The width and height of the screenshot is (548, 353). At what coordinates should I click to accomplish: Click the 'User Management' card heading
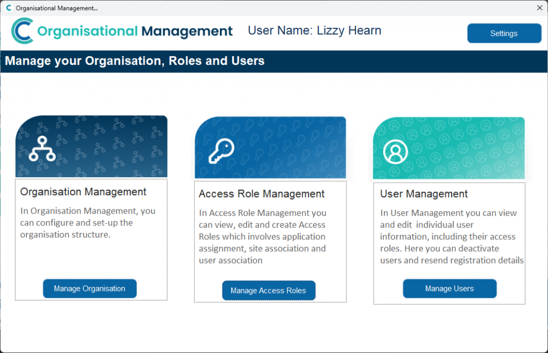(x=424, y=194)
